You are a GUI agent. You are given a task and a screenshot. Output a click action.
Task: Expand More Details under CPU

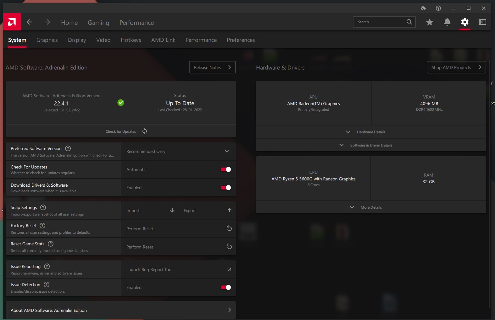click(x=371, y=207)
